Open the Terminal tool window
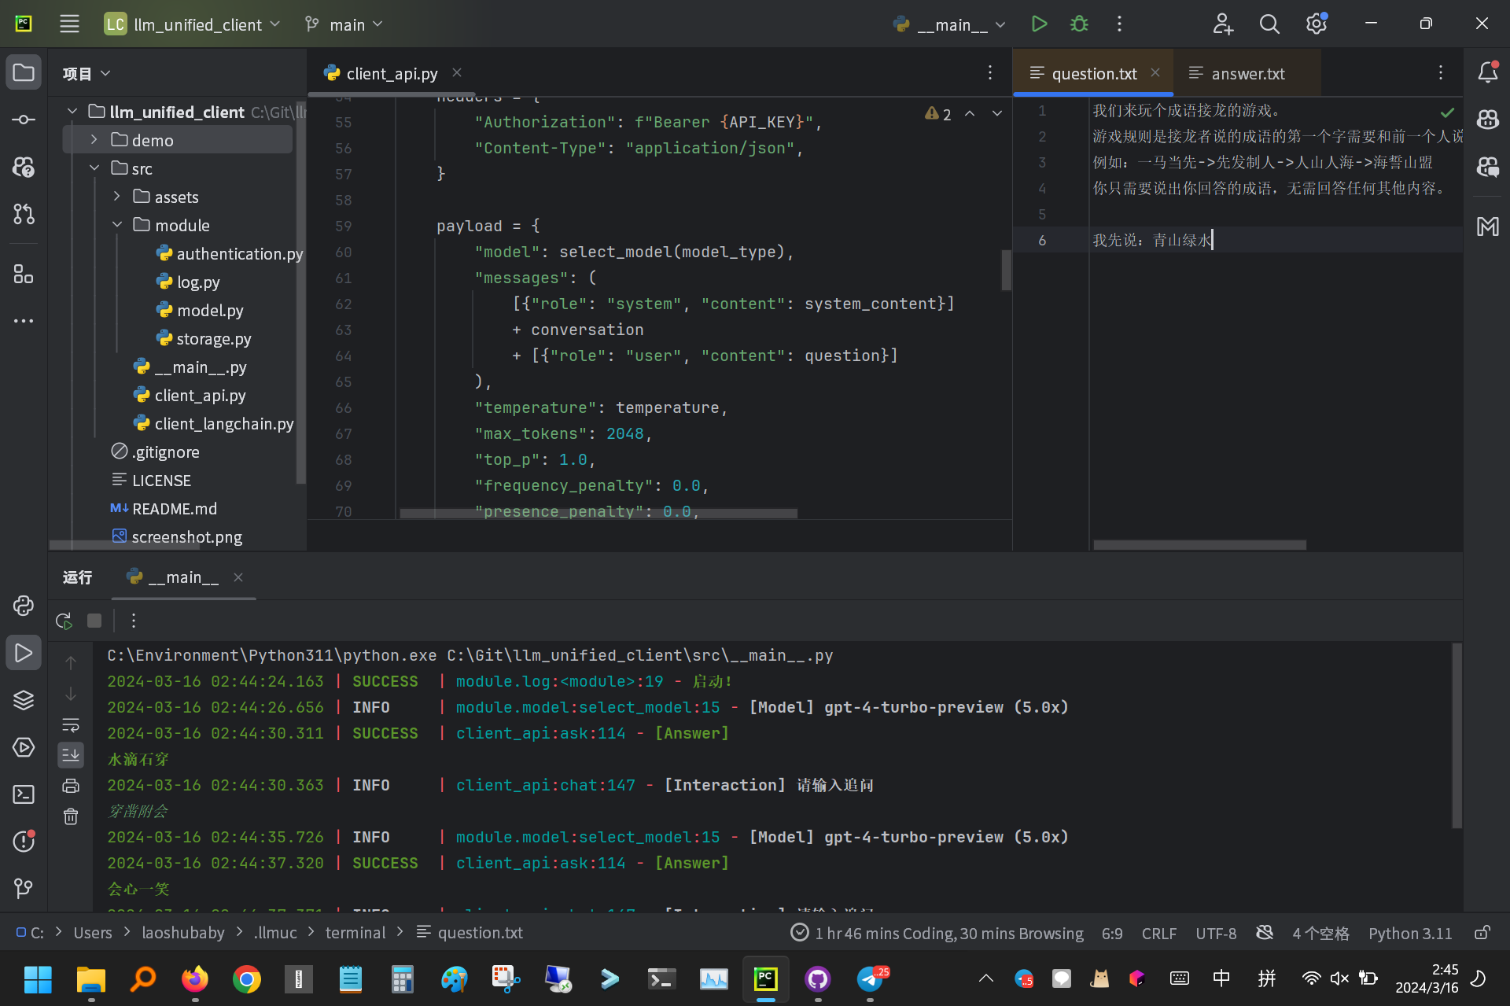 24,794
